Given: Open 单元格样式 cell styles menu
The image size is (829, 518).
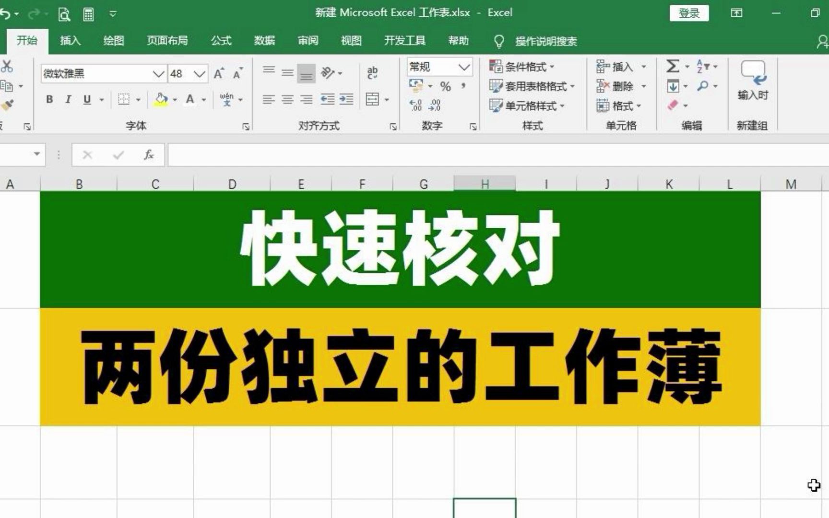Looking at the screenshot, I should 527,106.
